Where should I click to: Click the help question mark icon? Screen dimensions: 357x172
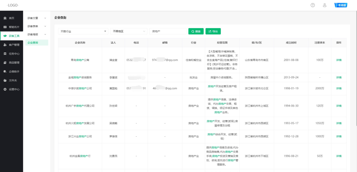(x=313, y=5)
